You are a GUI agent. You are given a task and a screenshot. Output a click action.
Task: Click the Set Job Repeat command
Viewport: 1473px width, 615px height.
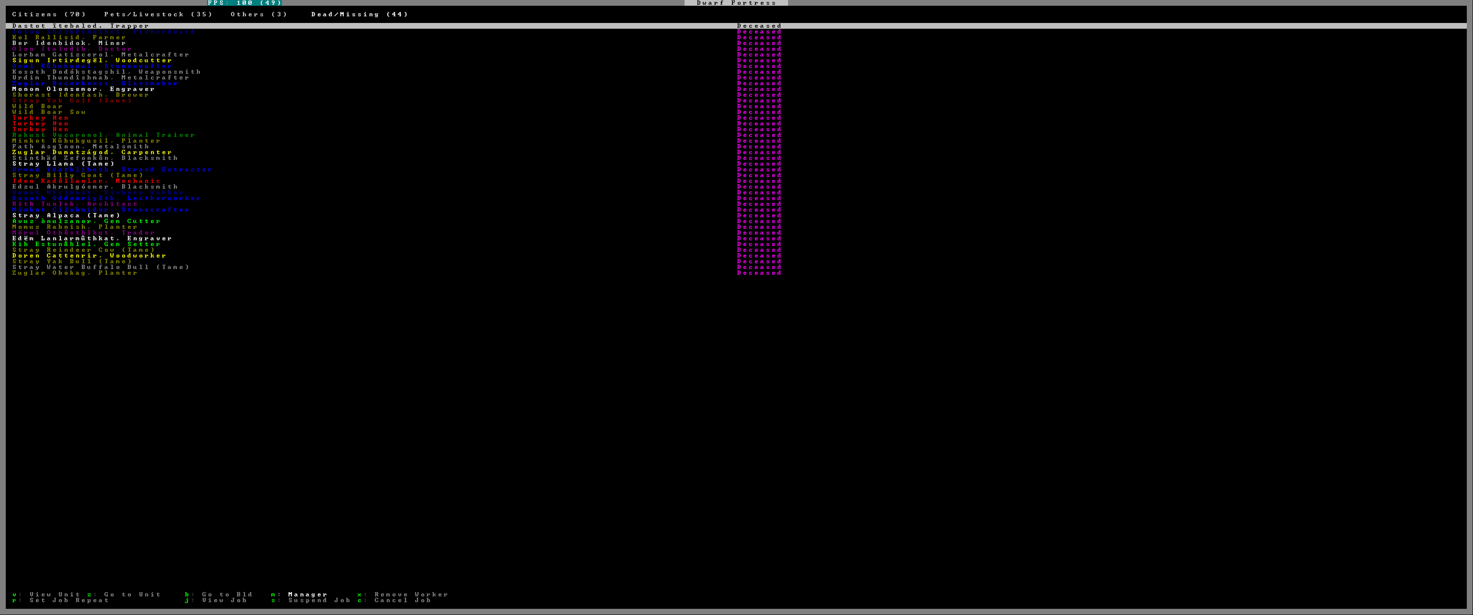(x=61, y=600)
